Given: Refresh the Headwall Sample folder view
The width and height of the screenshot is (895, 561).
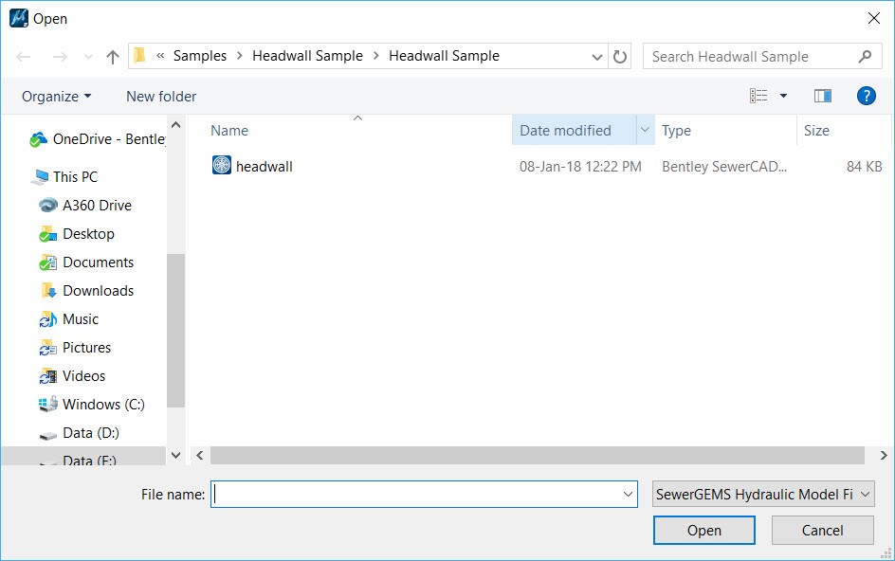Looking at the screenshot, I should 620,57.
